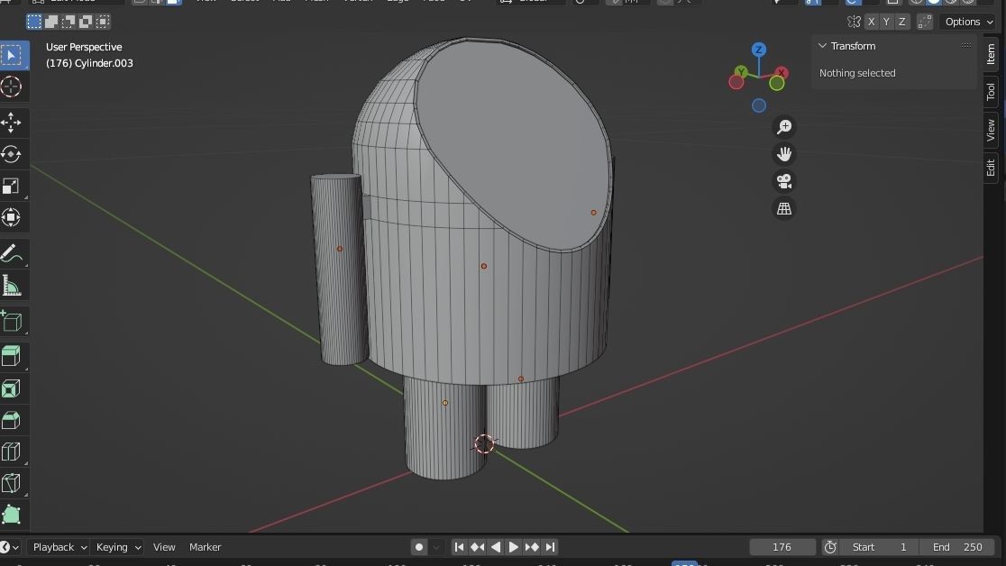
Task: Click the current frame field showing 176
Action: coord(782,547)
